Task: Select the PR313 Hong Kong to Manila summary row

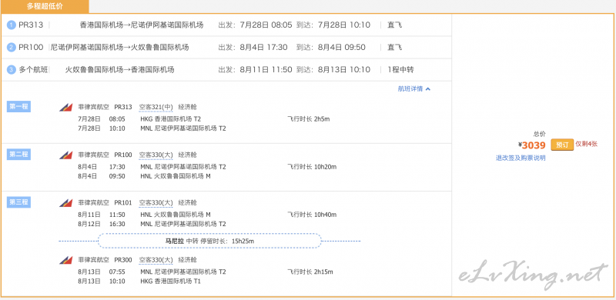Action: point(226,25)
